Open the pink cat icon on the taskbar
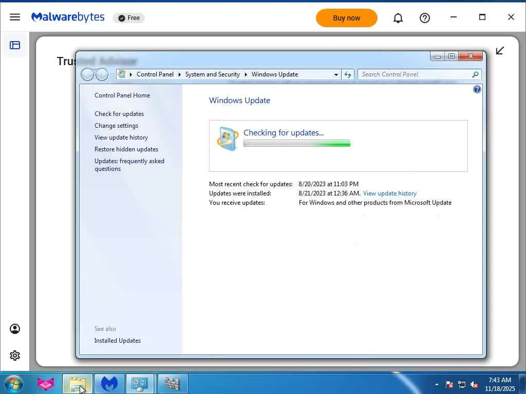 (x=46, y=384)
